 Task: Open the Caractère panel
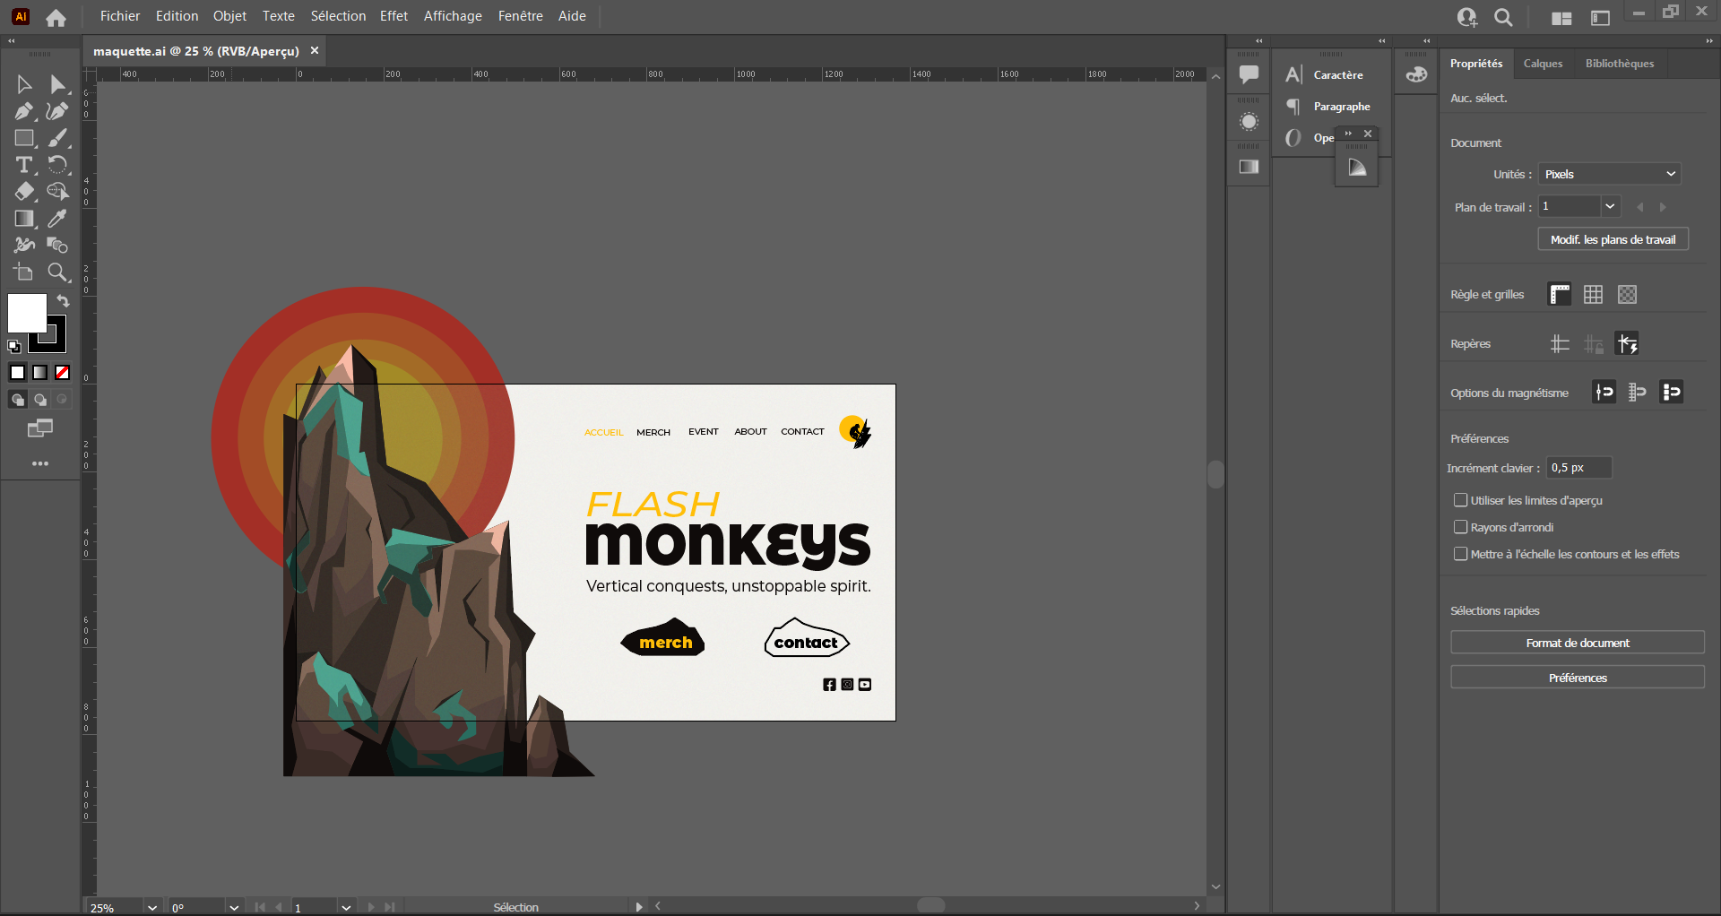point(1337,74)
